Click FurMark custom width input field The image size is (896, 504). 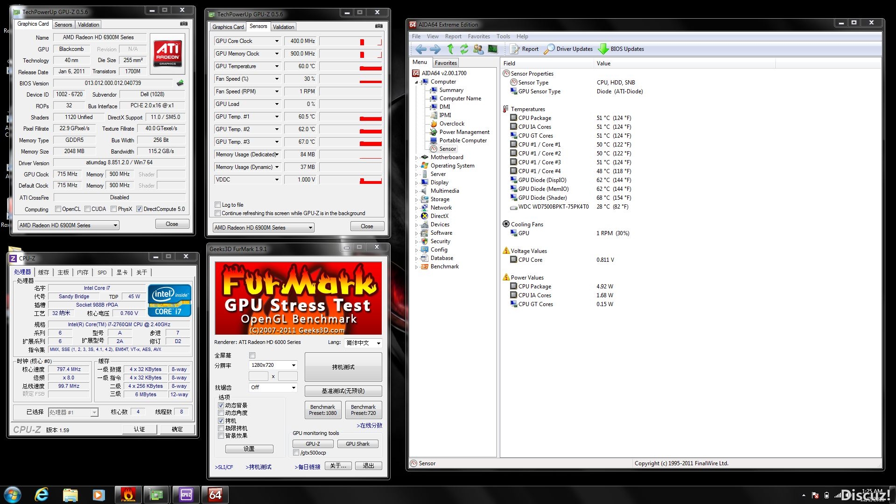pos(259,376)
